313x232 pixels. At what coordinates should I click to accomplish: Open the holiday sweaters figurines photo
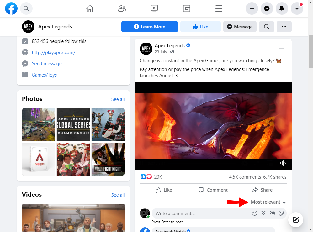coord(108,124)
